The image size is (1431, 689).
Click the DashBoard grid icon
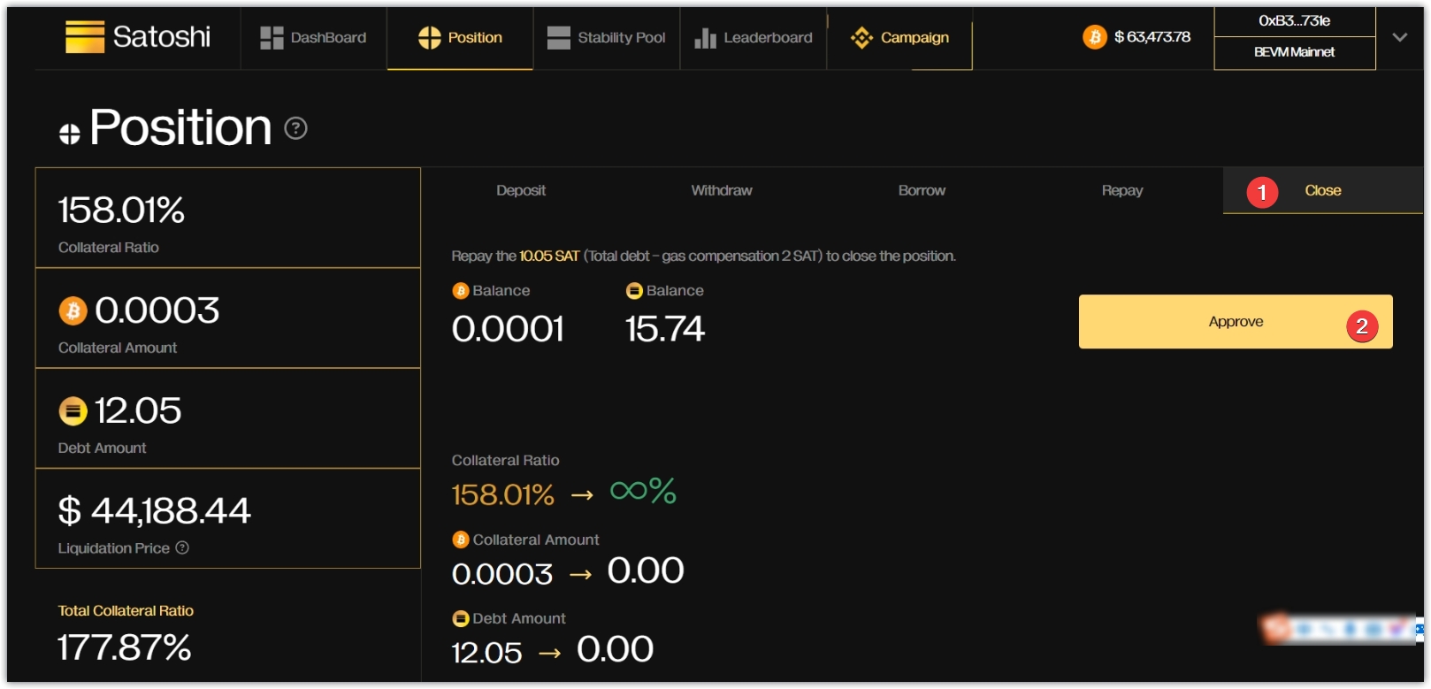click(272, 38)
